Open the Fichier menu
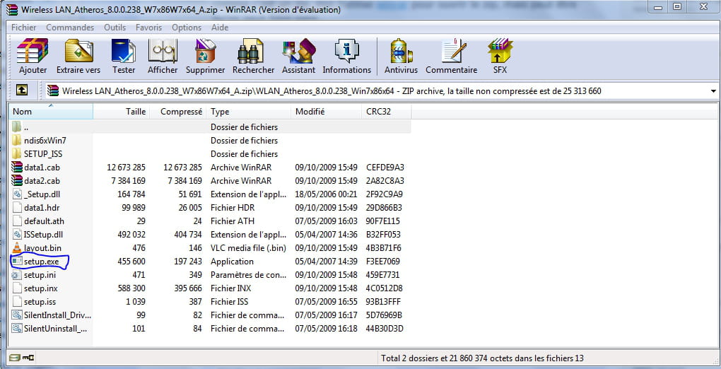 [x=24, y=28]
